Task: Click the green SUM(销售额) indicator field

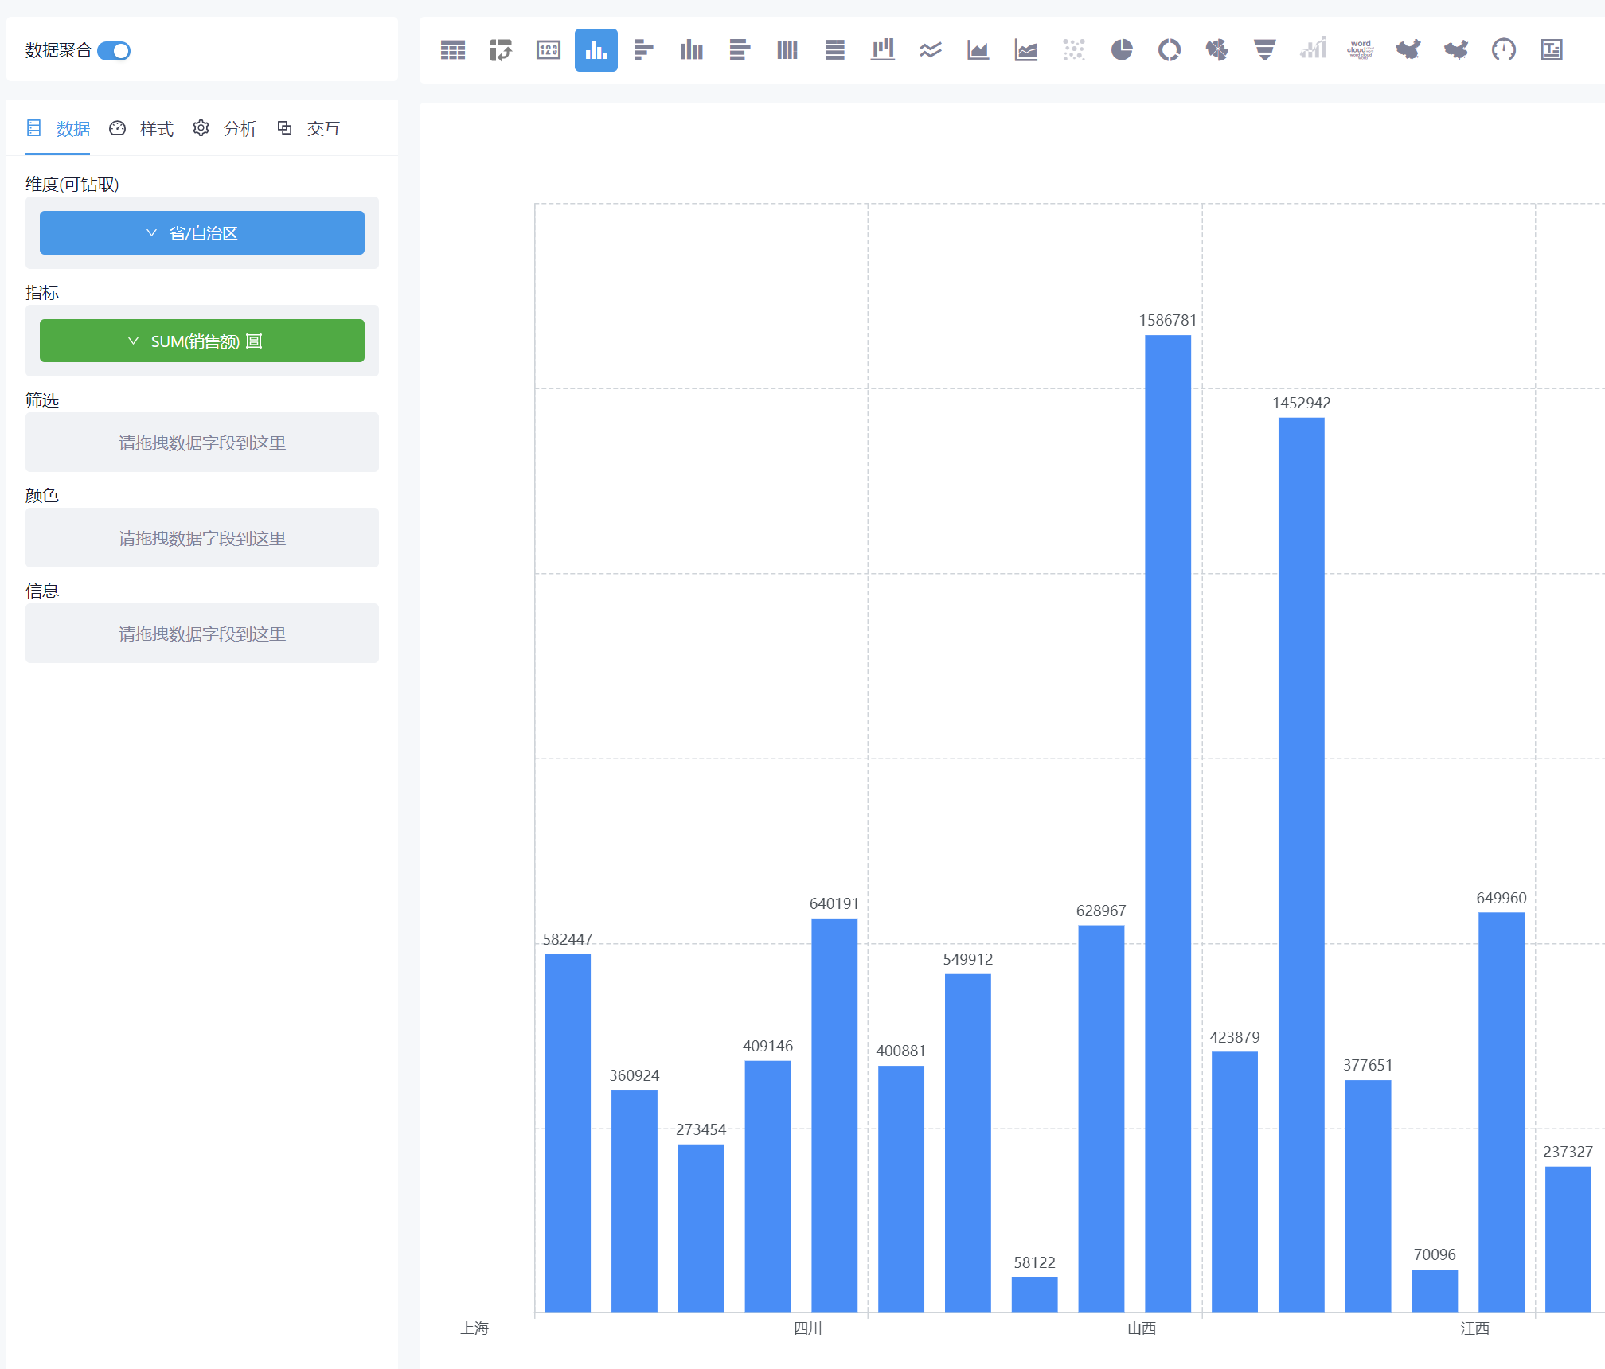Action: [202, 341]
